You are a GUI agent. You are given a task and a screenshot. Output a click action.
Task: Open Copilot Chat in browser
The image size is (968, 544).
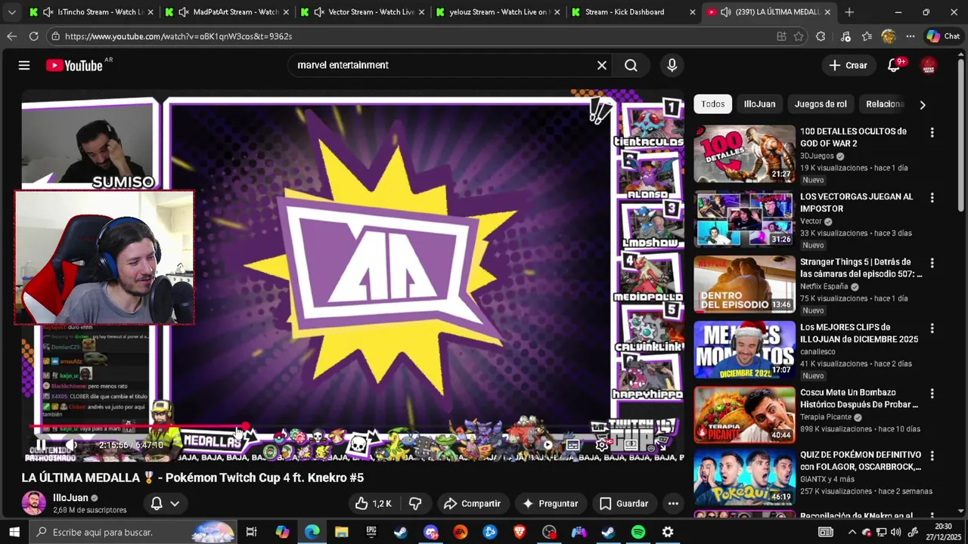pyautogui.click(x=943, y=36)
